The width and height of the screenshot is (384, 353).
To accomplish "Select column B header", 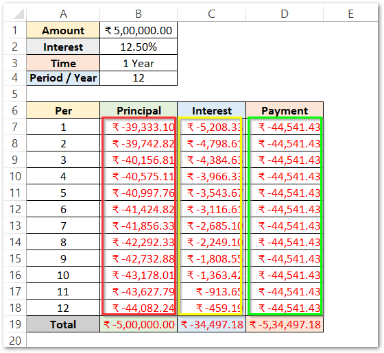I will pos(139,14).
